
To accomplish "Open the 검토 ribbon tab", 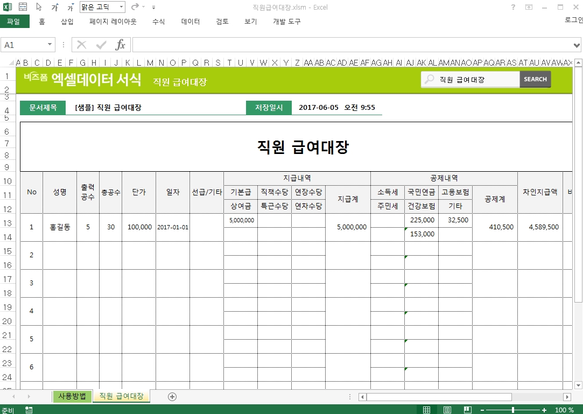I will (222, 22).
